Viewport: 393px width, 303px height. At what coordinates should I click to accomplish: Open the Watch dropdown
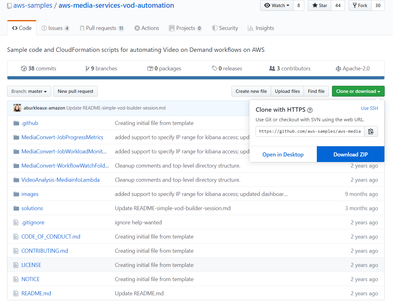point(277,6)
